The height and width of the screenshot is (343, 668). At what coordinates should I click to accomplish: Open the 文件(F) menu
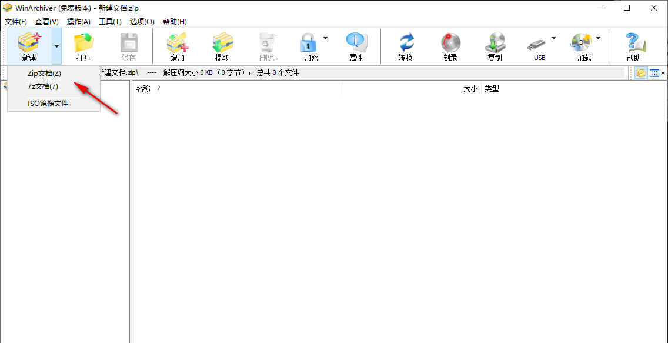[16, 22]
